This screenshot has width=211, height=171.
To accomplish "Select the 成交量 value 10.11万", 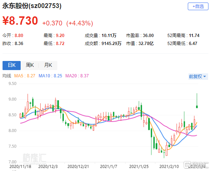I will [x=109, y=36].
